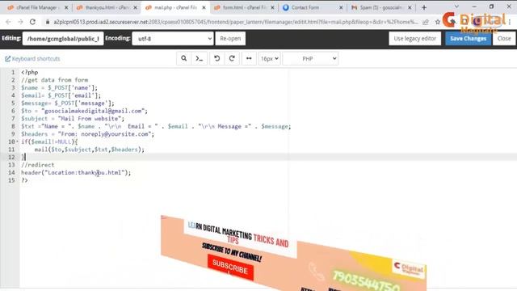Open the PHP language mode dropdown
This screenshot has width=517, height=291.
(310, 59)
